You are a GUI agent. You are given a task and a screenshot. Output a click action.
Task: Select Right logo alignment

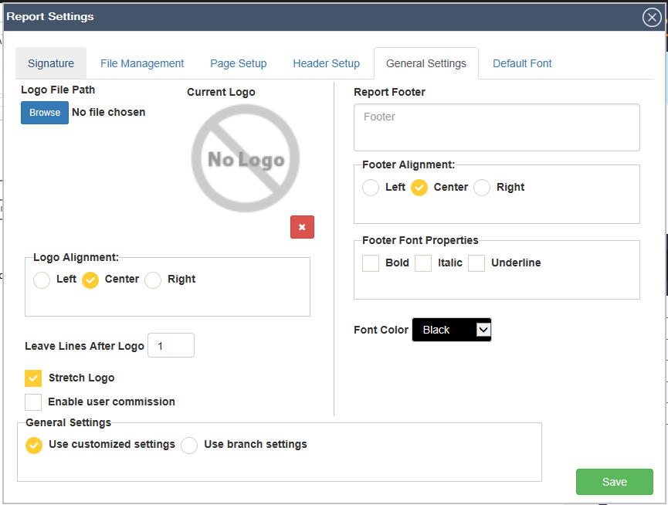point(153,280)
